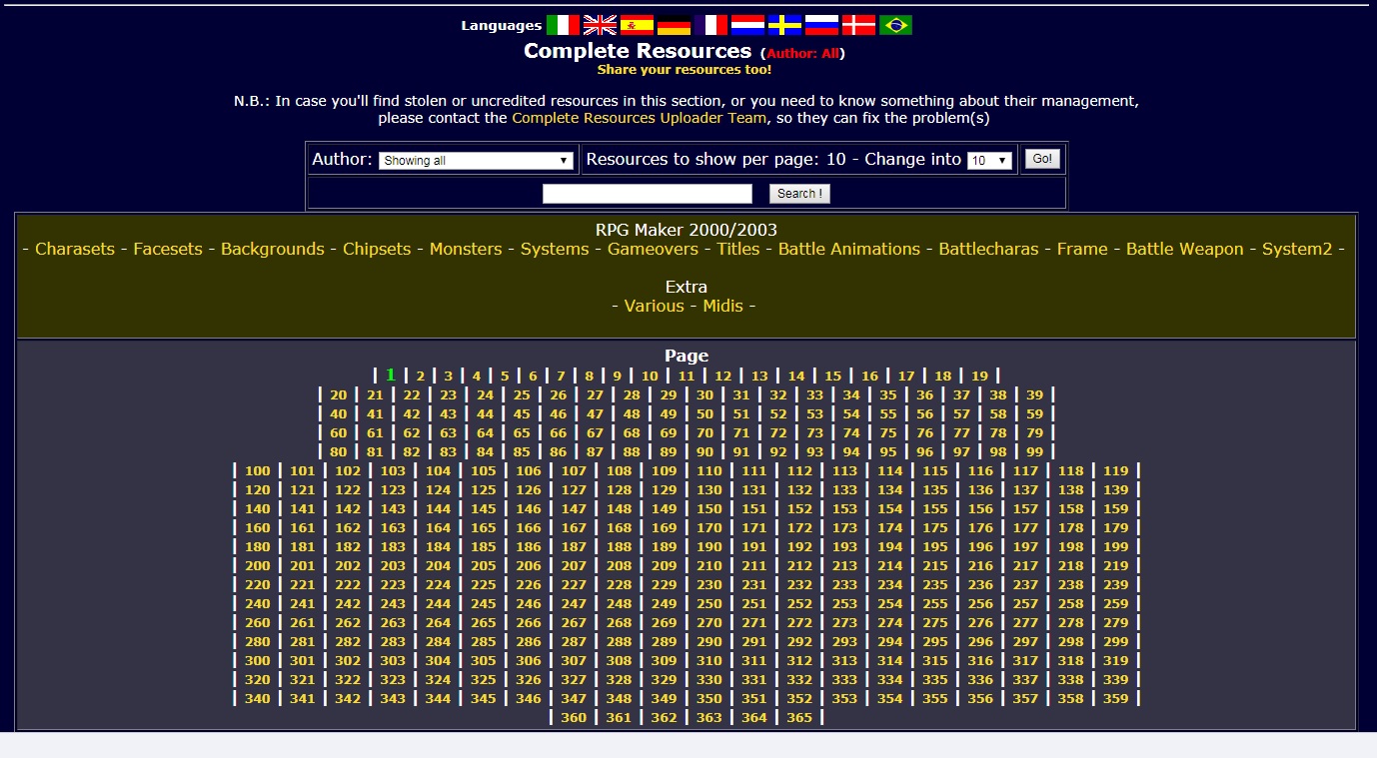
Task: Open the Monsters category
Action: (466, 249)
